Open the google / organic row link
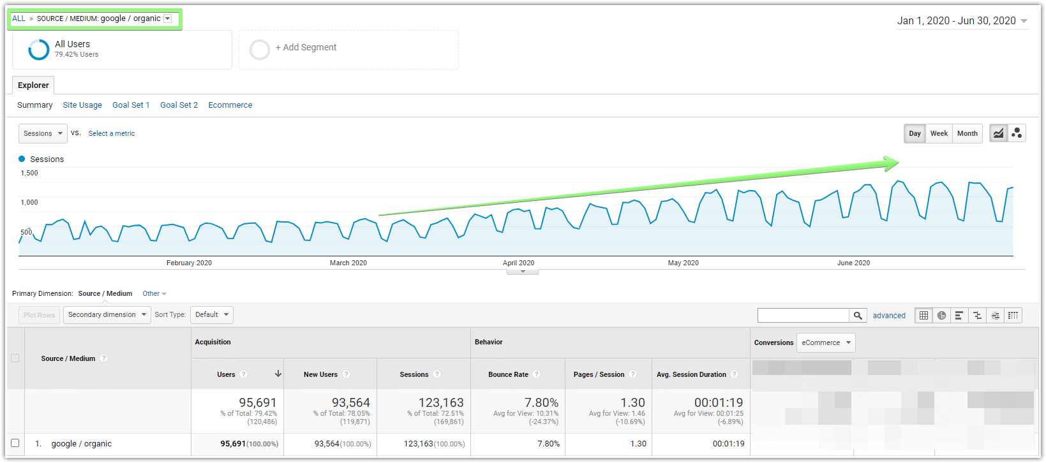1046x463 pixels. tap(82, 444)
